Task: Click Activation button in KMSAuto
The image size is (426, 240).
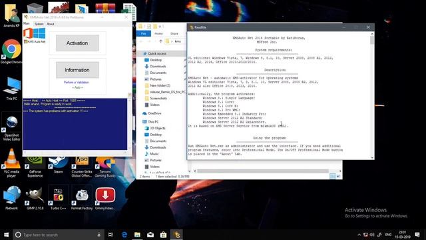Action: coord(77,43)
